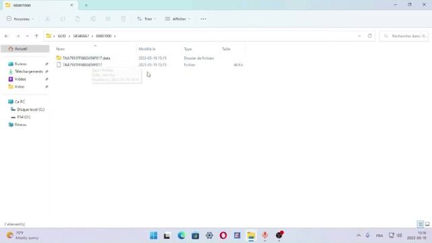Go up one folder level
432x243 pixels.
coord(36,36)
